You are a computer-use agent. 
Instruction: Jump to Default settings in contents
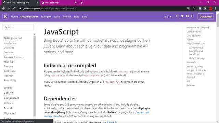(x=197, y=58)
